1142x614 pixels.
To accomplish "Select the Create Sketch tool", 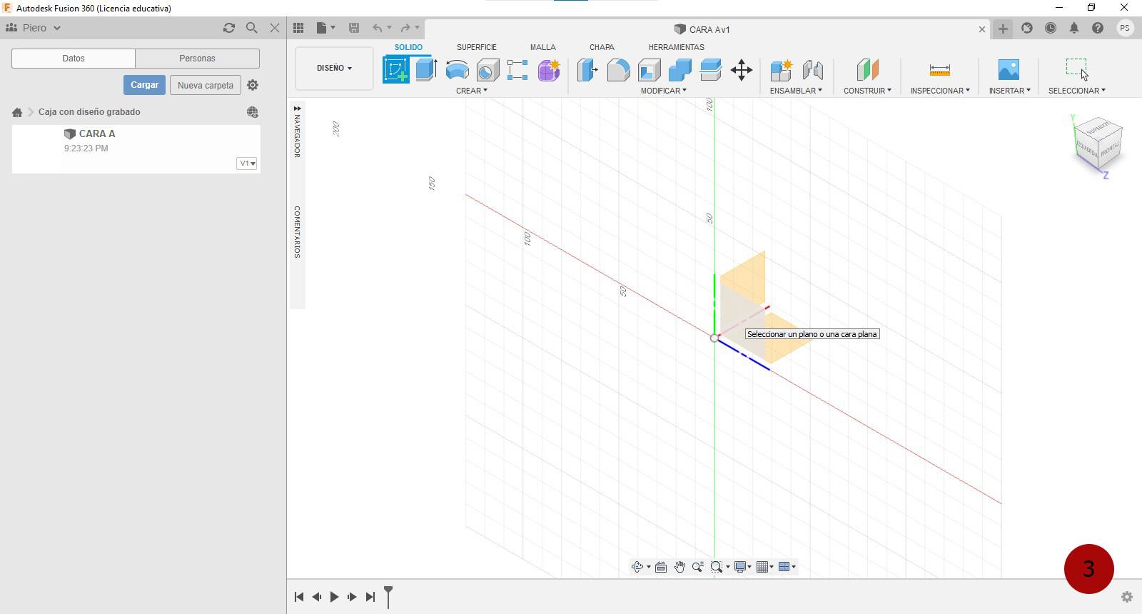I will 396,70.
